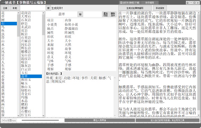Click 事件 in the 补充内容 box
The width and height of the screenshot is (201, 128).
(85, 78)
